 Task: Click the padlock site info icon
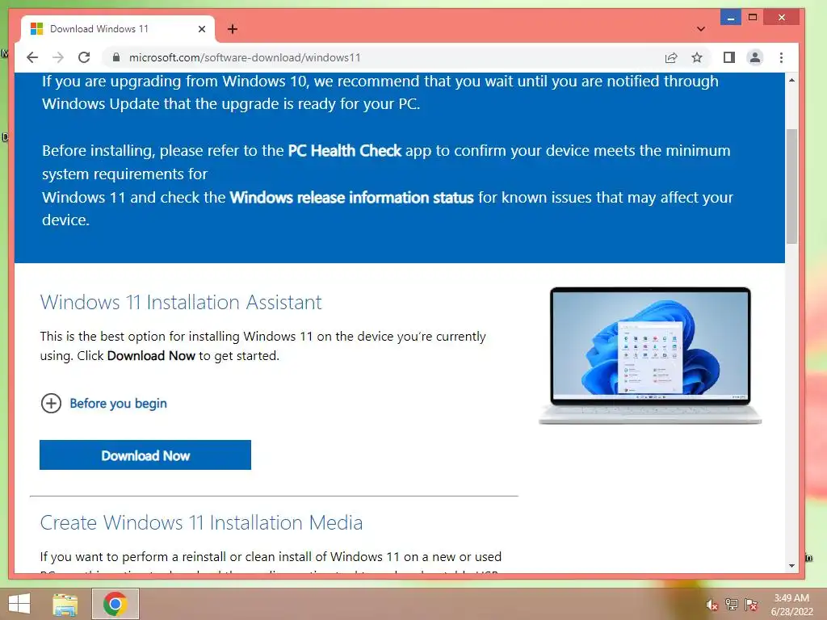pos(116,57)
